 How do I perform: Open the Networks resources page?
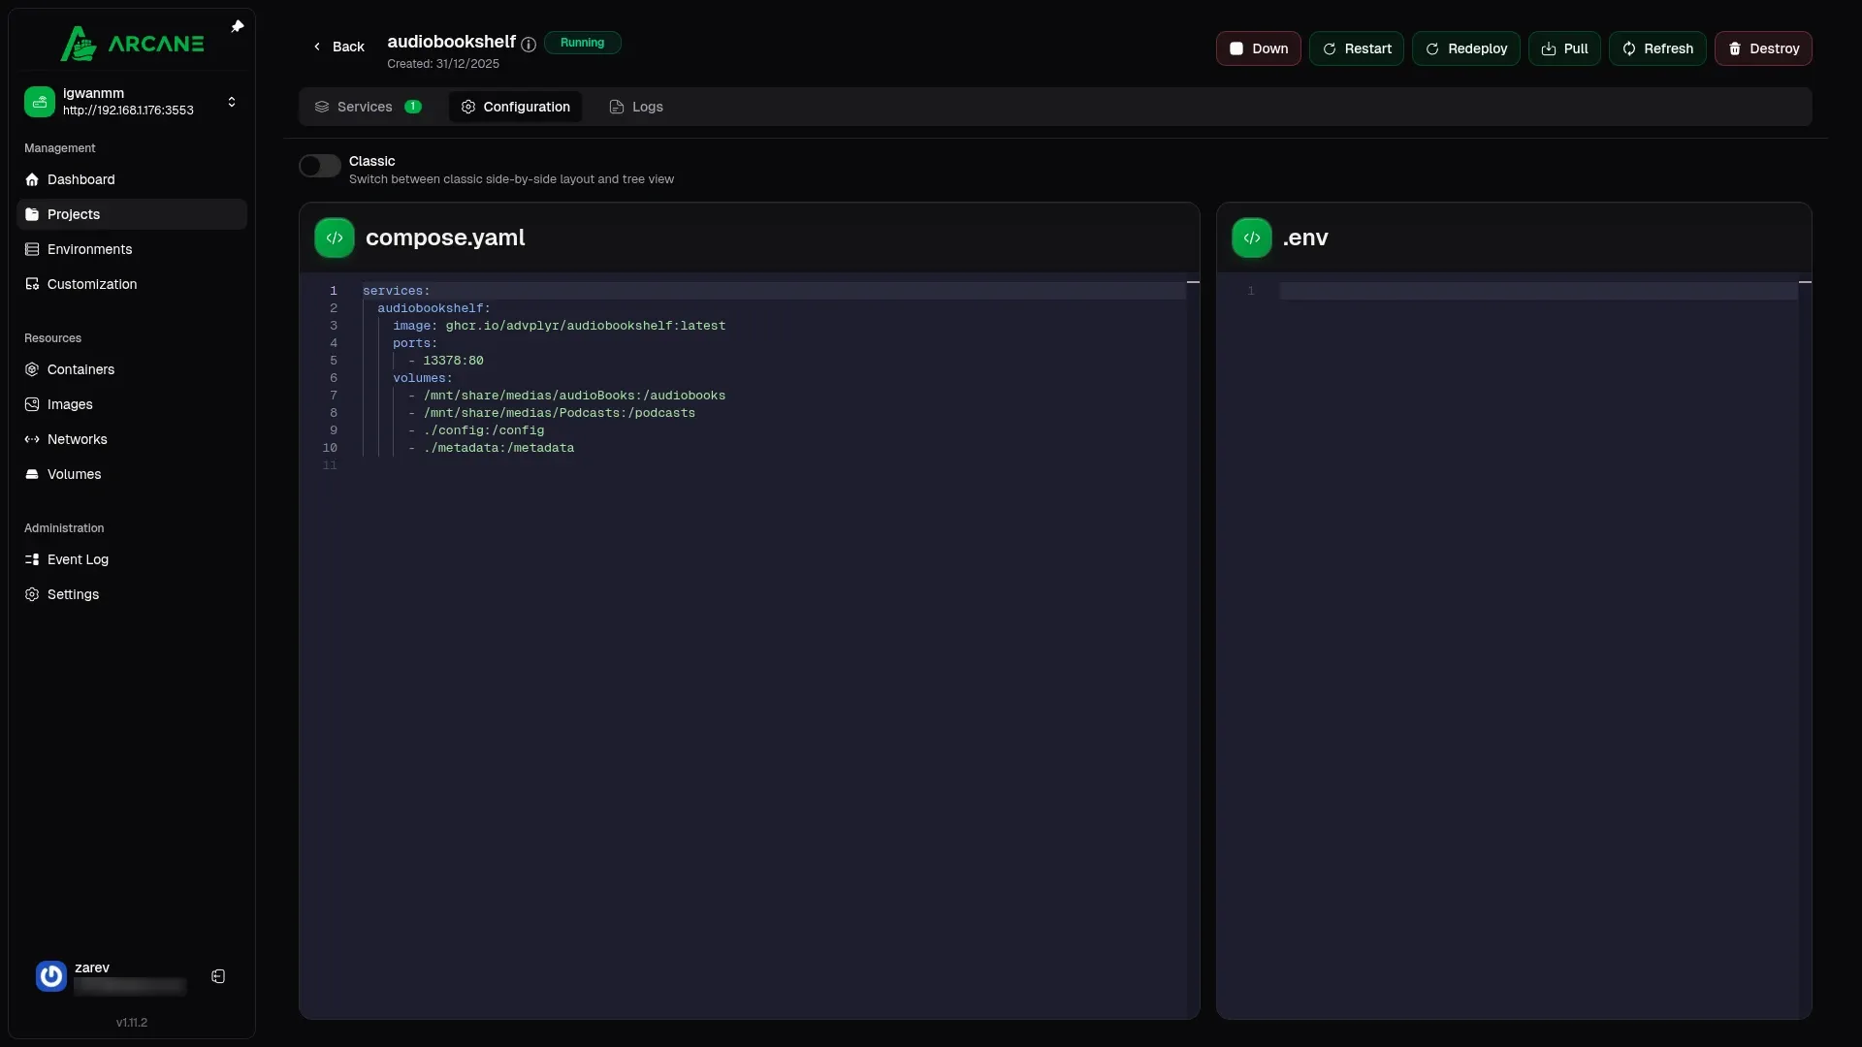click(x=77, y=439)
